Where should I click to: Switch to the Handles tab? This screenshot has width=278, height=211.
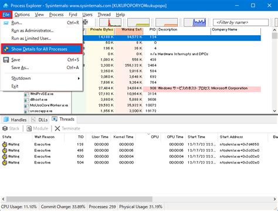(15, 120)
